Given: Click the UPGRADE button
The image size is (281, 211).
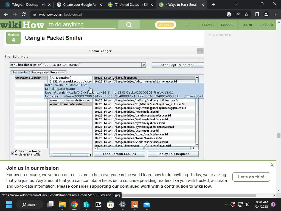Looking at the screenshot, I should click(165, 25).
